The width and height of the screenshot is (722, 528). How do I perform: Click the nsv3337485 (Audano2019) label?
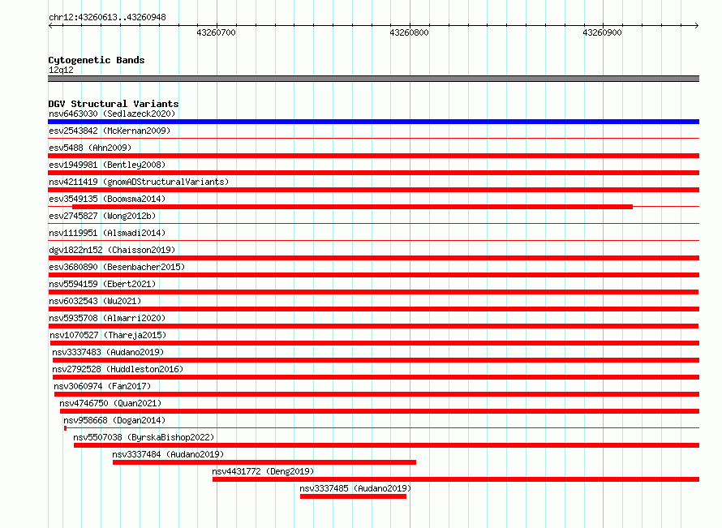(x=355, y=488)
